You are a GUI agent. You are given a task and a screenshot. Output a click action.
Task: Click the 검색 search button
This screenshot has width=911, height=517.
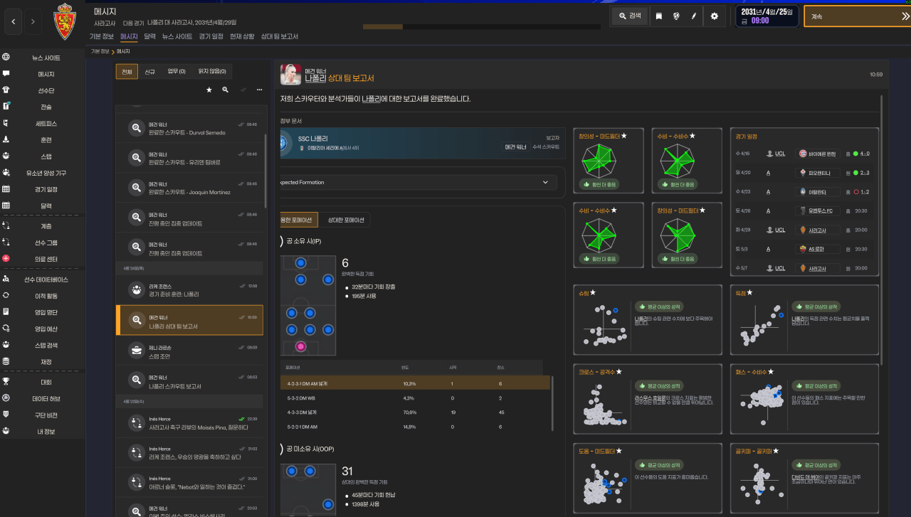[629, 16]
